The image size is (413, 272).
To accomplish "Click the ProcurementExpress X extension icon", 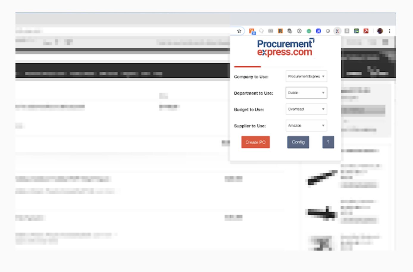I will (x=337, y=31).
